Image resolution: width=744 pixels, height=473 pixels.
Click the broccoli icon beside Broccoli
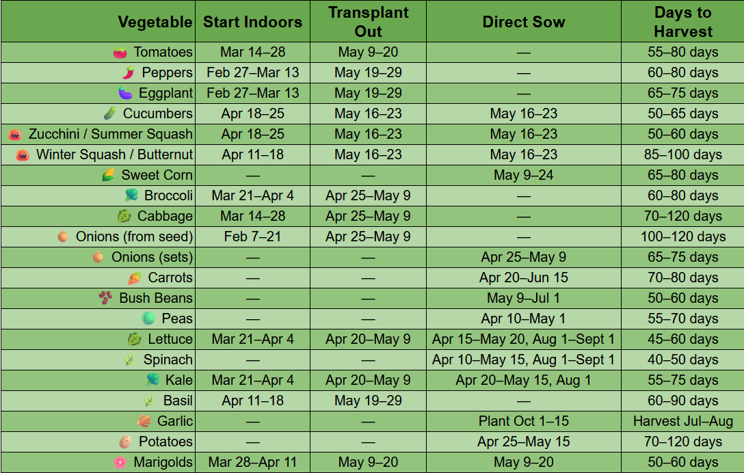point(131,196)
